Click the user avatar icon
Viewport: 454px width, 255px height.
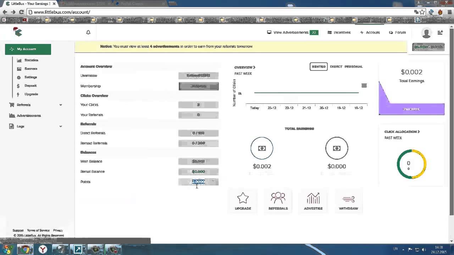[x=426, y=33]
